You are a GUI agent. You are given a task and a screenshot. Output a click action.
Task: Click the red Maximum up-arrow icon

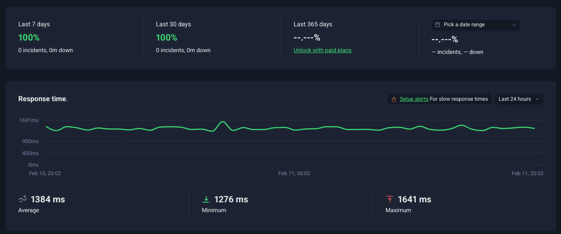[390, 199]
